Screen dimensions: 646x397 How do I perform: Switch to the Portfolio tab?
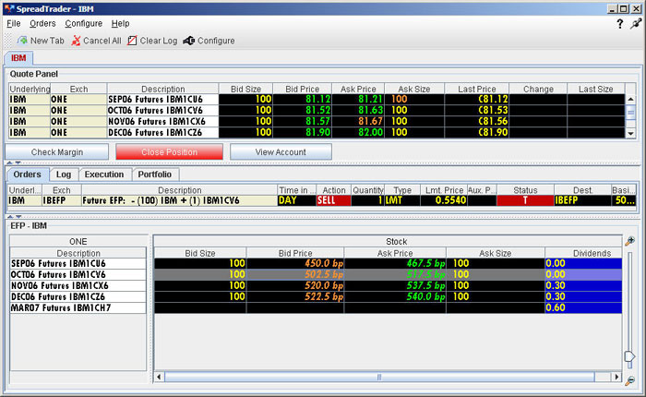(x=155, y=174)
